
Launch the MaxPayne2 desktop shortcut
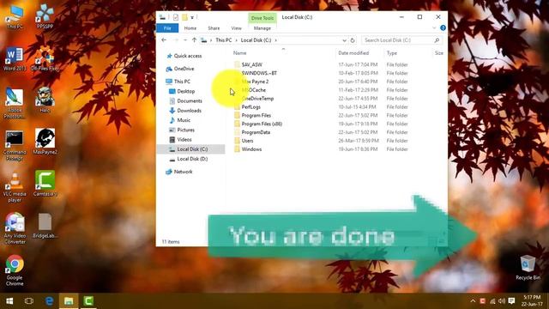click(x=45, y=142)
